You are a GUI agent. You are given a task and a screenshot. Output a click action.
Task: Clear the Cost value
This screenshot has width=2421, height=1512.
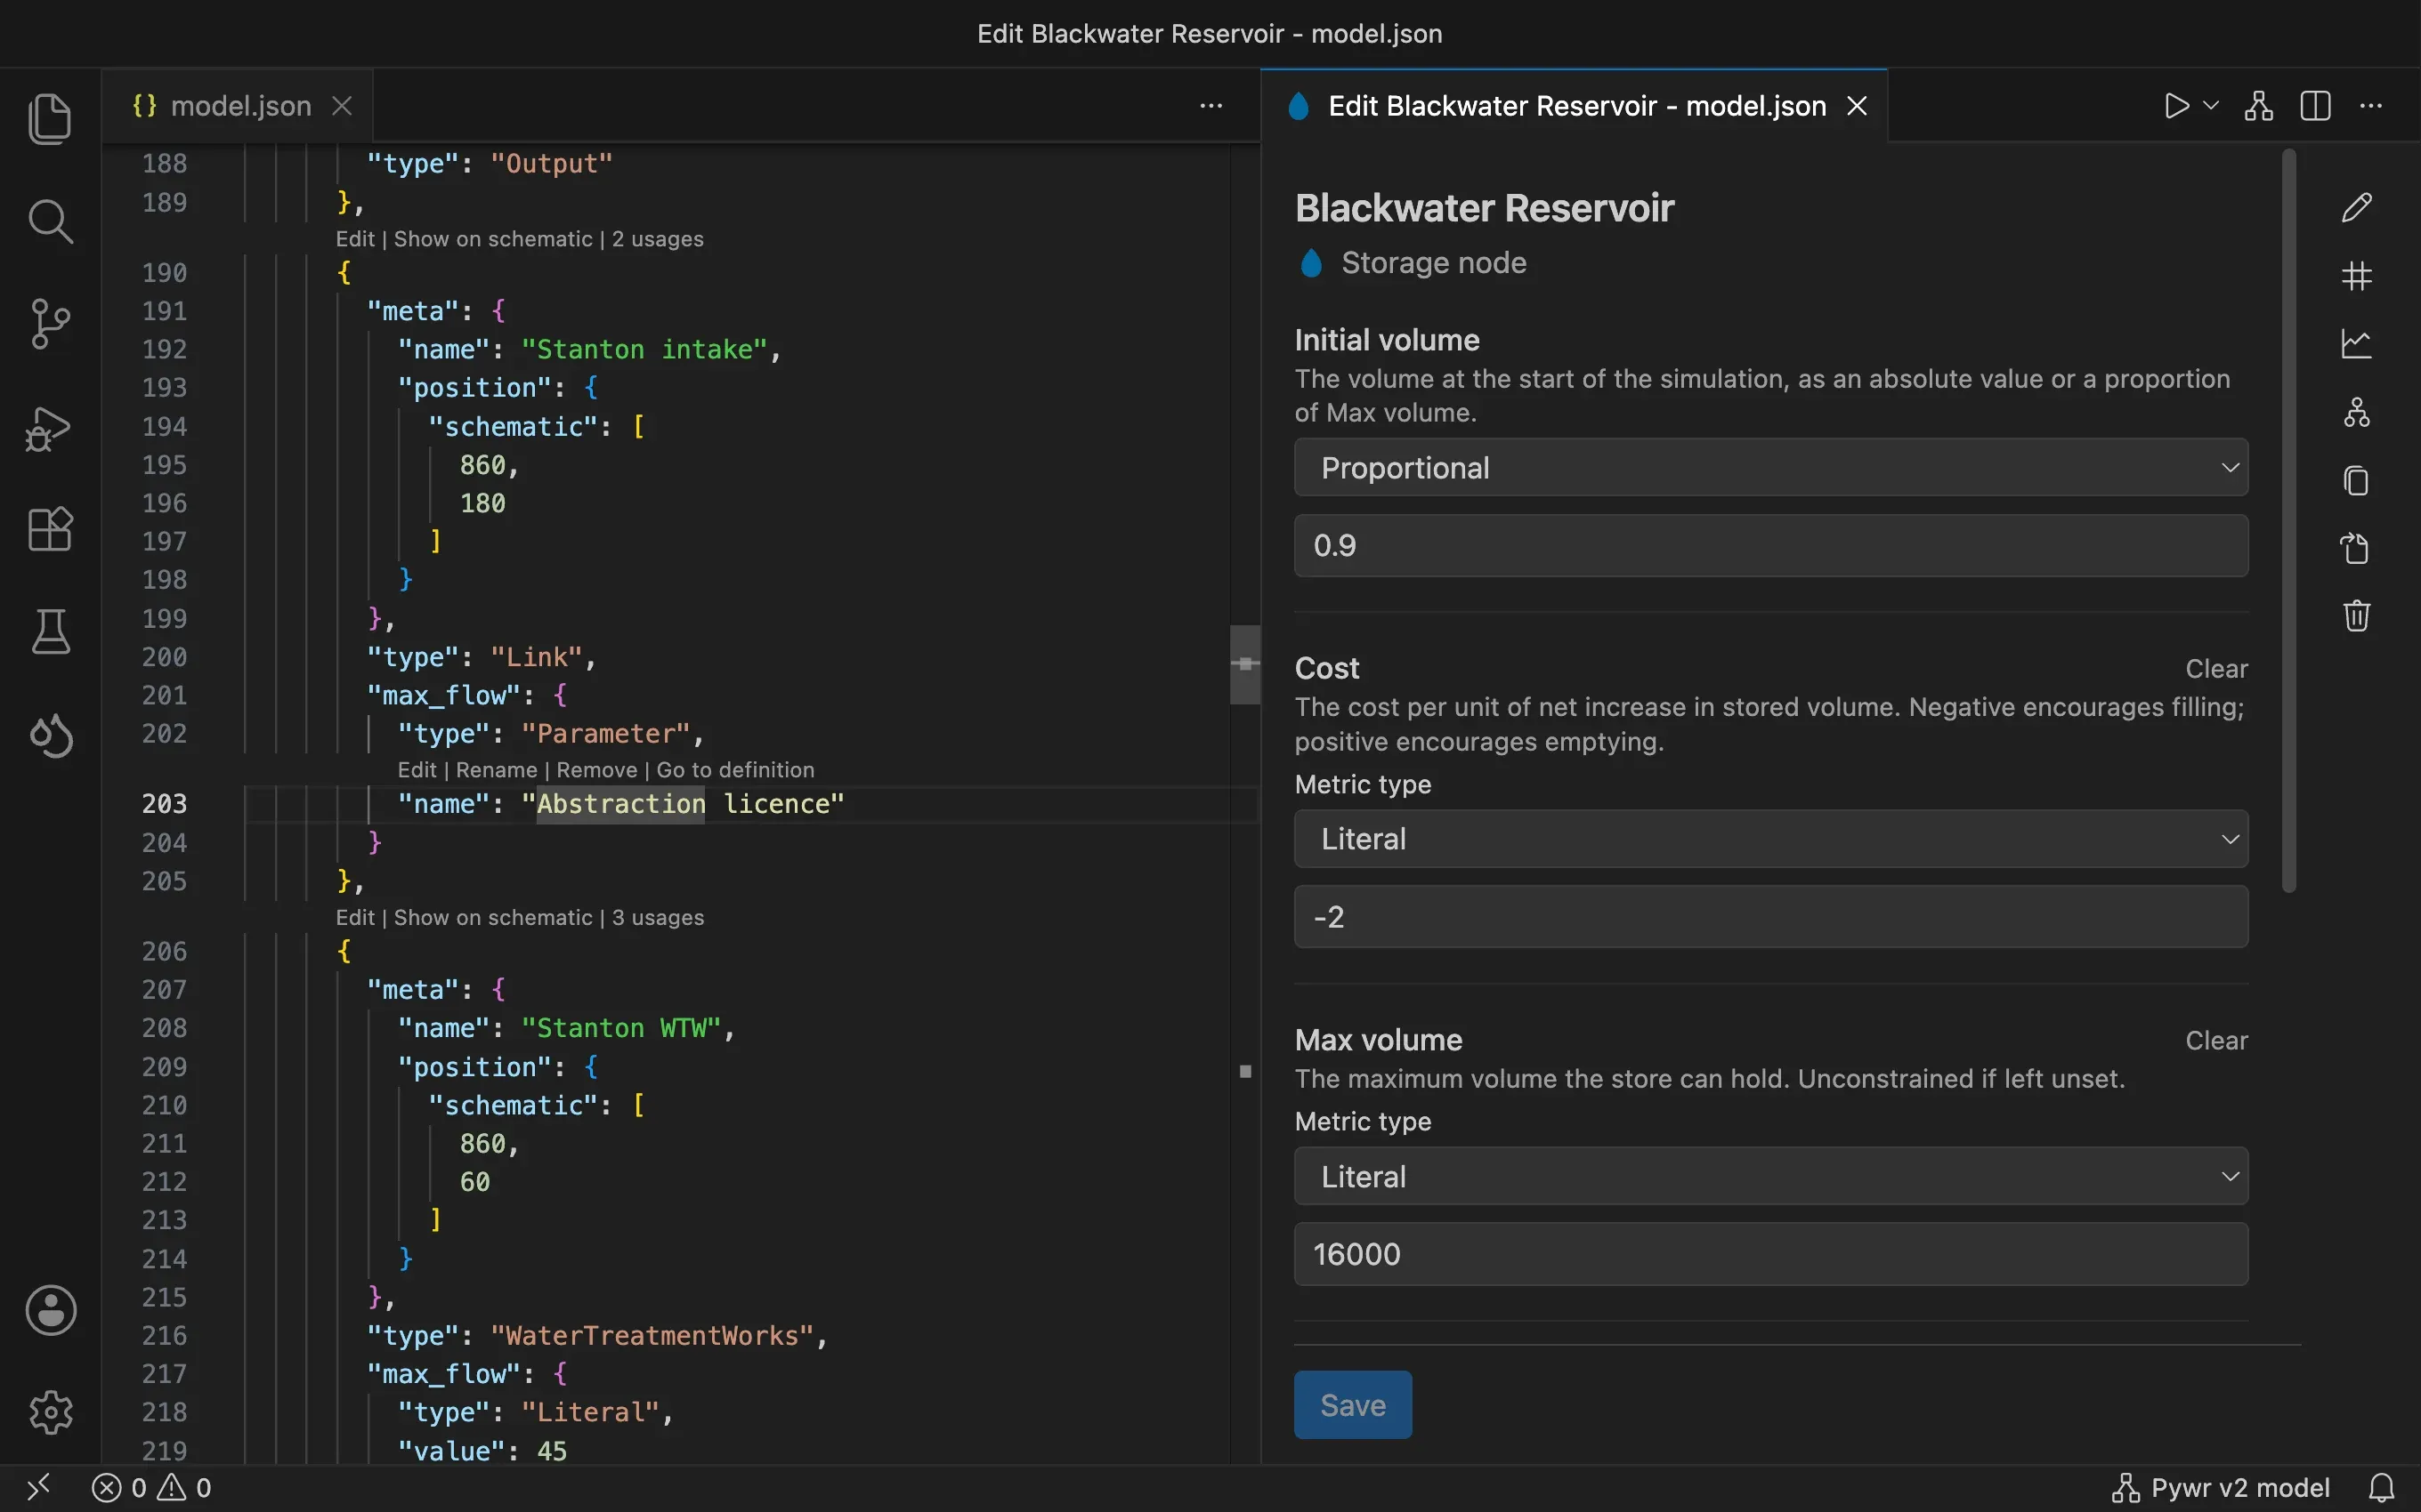point(2216,669)
